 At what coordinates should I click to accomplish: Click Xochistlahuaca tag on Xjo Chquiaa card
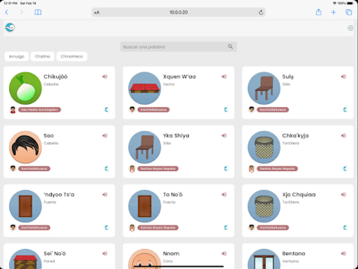[273, 227]
